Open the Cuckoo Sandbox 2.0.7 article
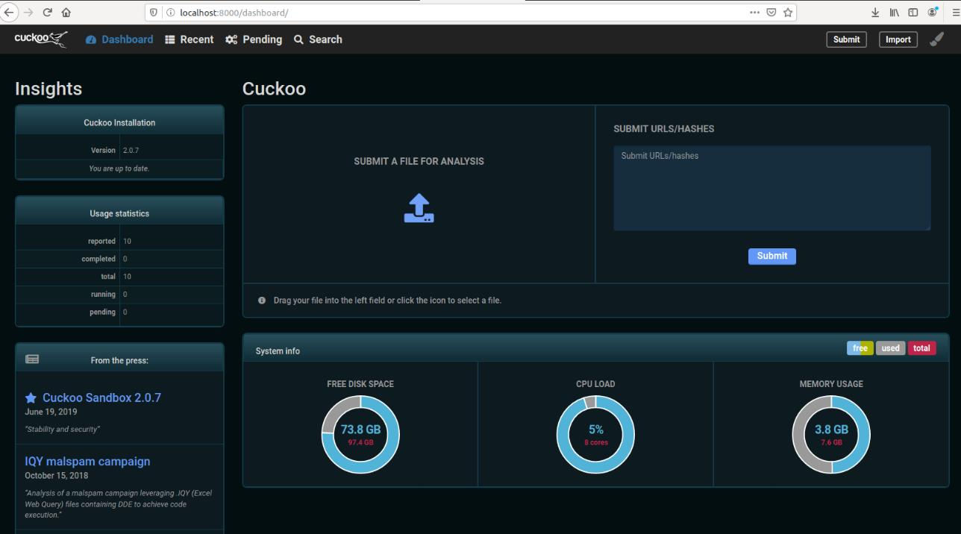This screenshot has height=534, width=961. 101,398
